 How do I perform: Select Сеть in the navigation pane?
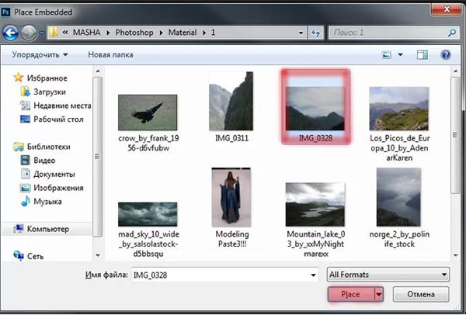[x=35, y=256]
